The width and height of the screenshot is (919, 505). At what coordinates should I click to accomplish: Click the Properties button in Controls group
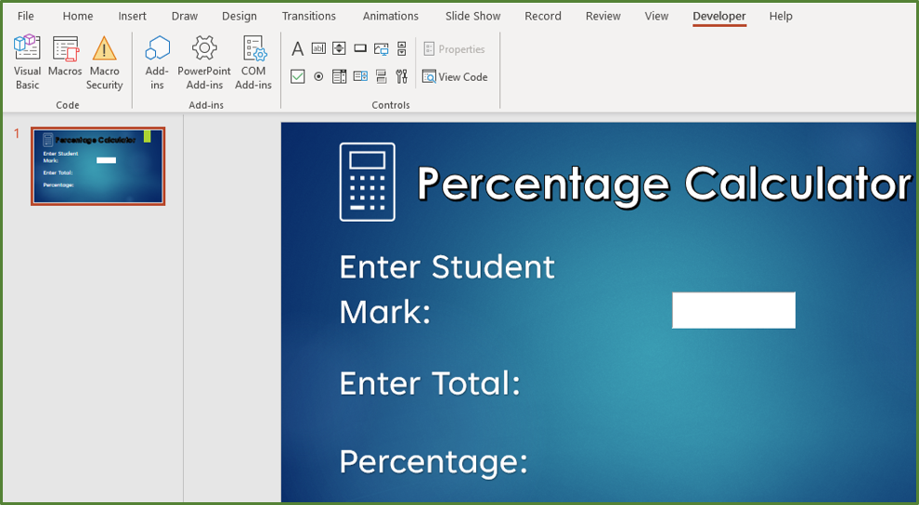(454, 49)
